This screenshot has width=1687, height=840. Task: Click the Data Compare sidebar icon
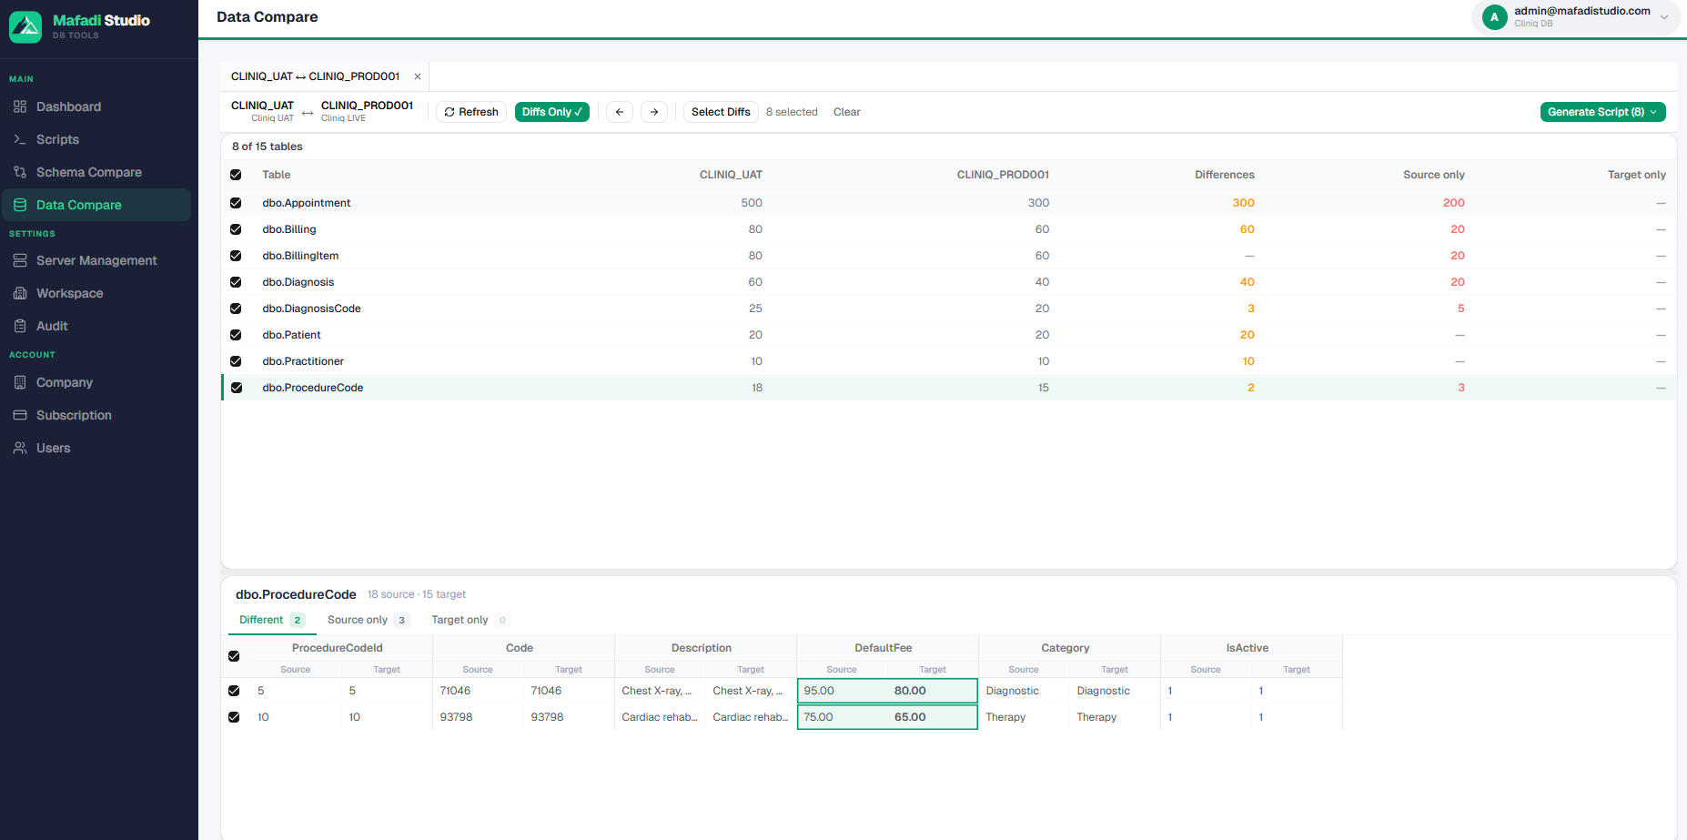pos(20,205)
